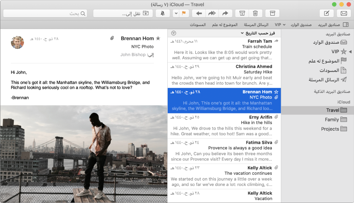Screen dimensions: 354x203
Task: Open Kelly Altick's Vacation message
Action: (224, 196)
